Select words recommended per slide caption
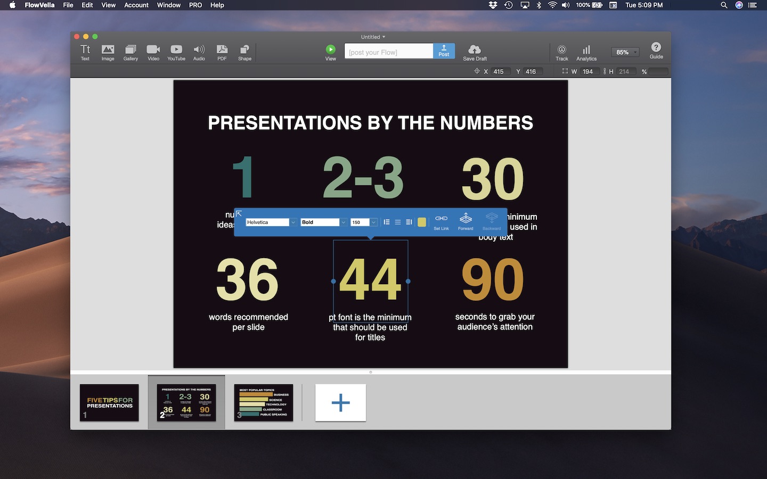The height and width of the screenshot is (479, 767). click(248, 322)
